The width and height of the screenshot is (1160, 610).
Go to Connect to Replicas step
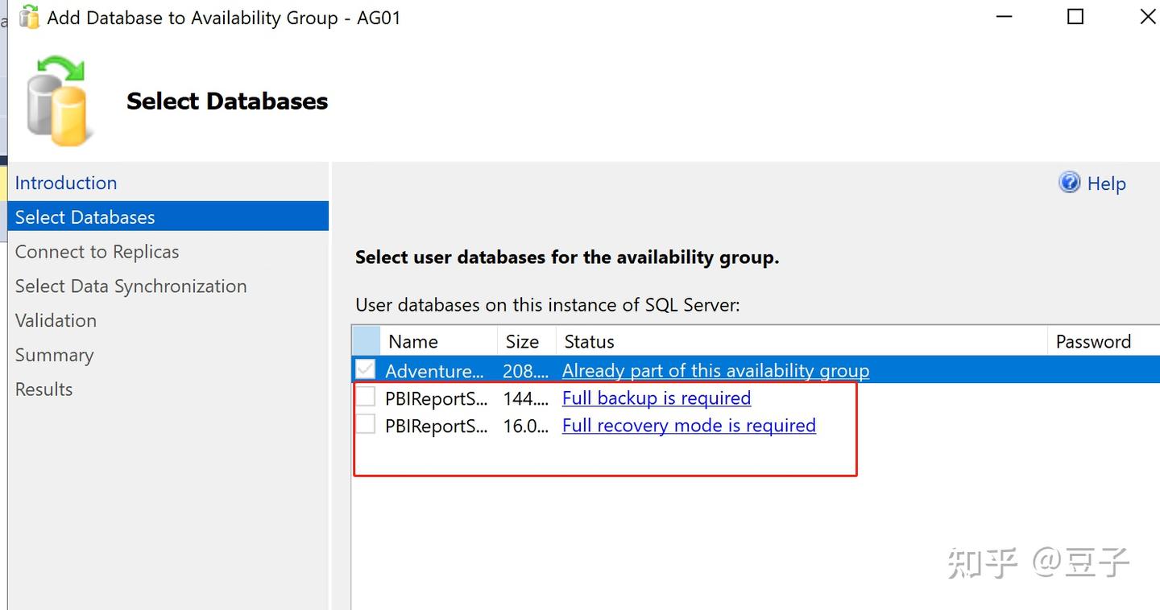[97, 252]
